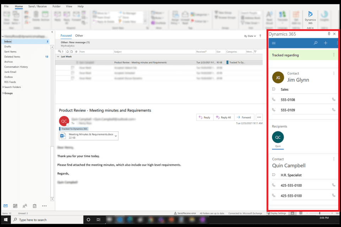341x227 pixels.
Task: Open the Calendar view in navigation bar
Action: pyautogui.click(x=15, y=206)
